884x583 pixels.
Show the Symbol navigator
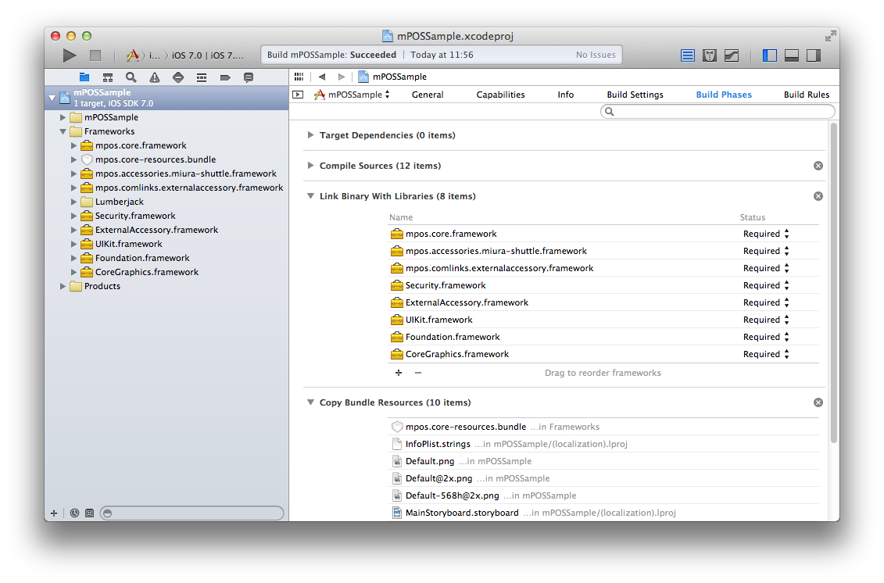(108, 77)
